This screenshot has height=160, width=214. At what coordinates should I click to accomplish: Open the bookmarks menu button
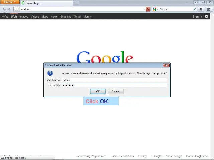pyautogui.click(x=209, y=9)
